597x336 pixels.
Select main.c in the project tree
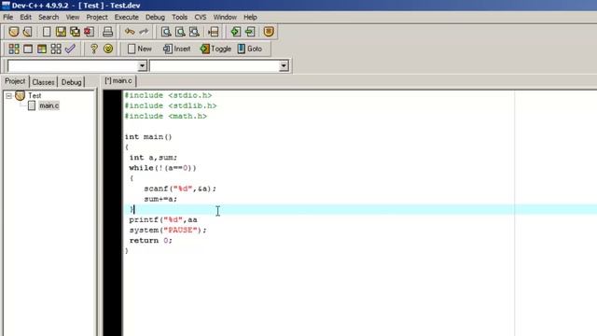(49, 105)
